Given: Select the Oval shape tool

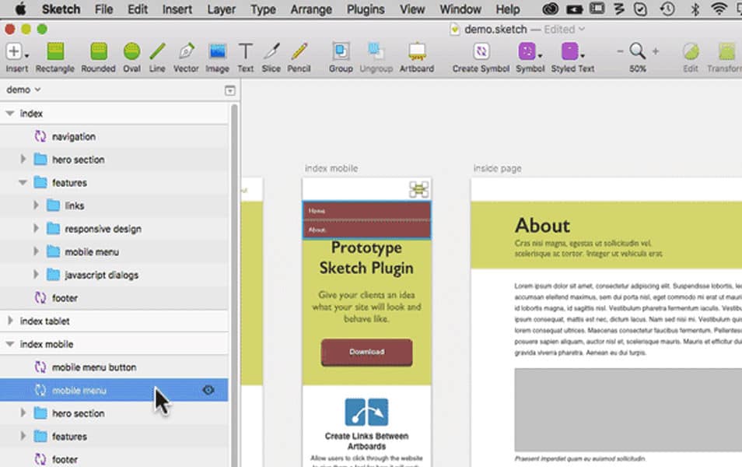Looking at the screenshot, I should click(x=131, y=52).
